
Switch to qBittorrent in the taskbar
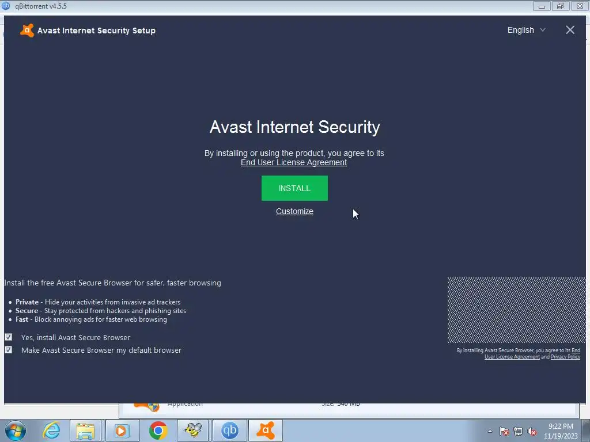point(230,430)
